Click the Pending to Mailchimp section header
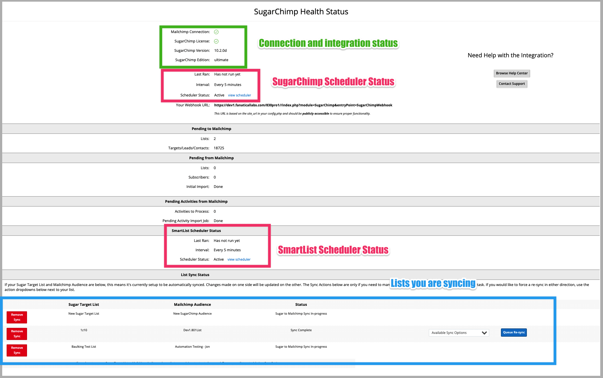 (211, 129)
